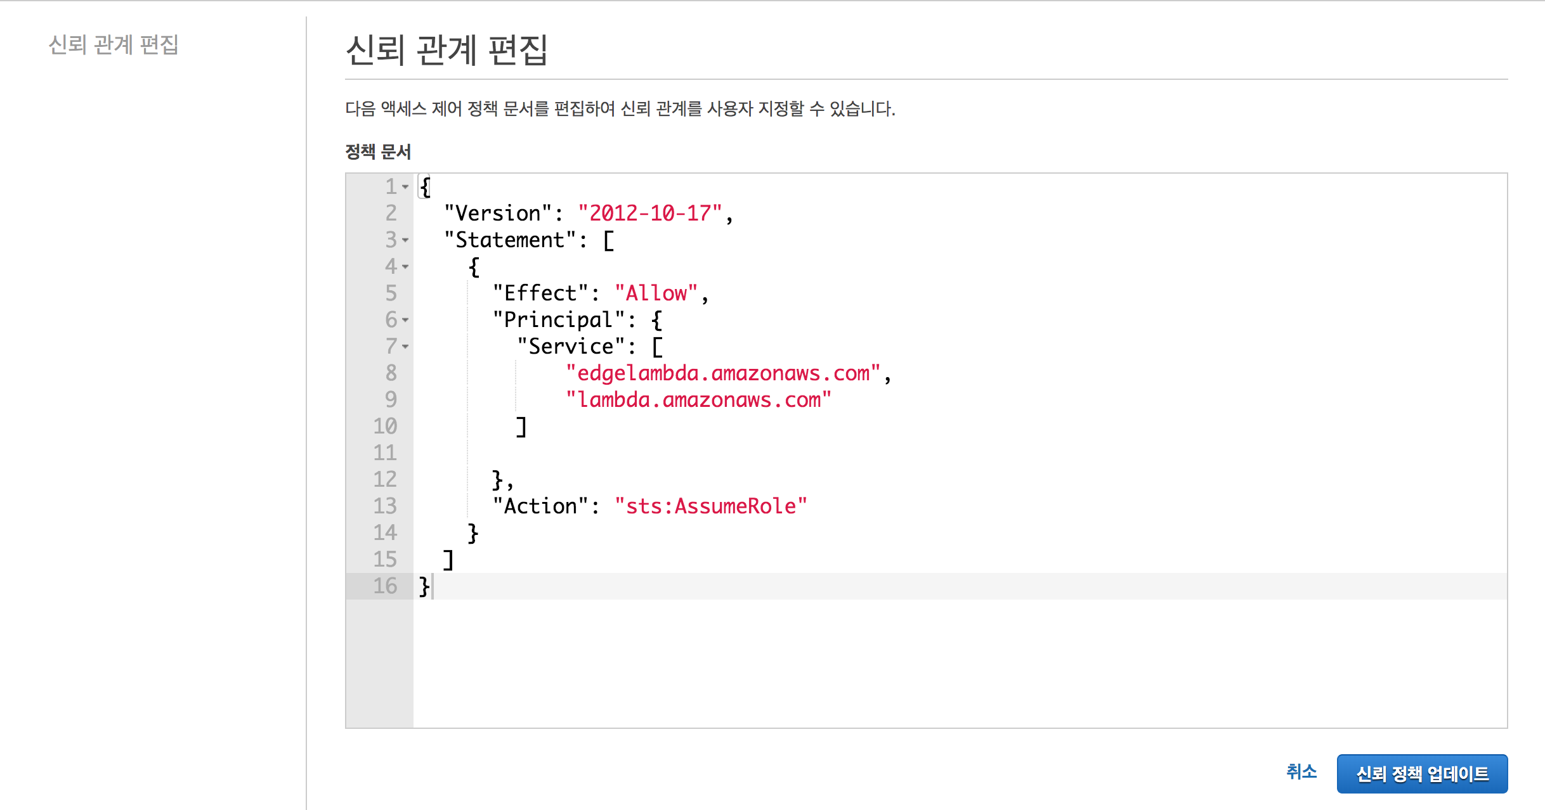Click the "Principal" key text
This screenshot has height=810, width=1545.
point(558,320)
